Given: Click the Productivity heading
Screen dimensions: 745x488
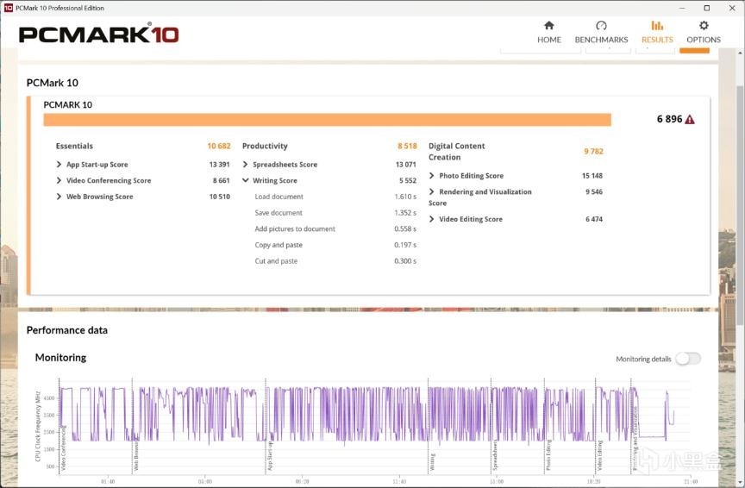Looking at the screenshot, I should pos(265,146).
